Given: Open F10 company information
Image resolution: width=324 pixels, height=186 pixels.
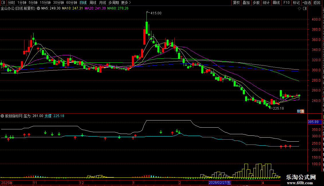Looking at the screenshot, I should (286, 3).
